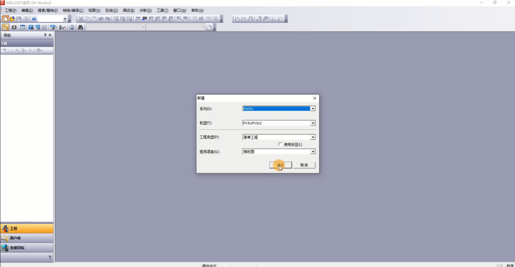Pin the Navigation panel with the pushpin icon
Screen dimensions: 515x267
[45, 35]
